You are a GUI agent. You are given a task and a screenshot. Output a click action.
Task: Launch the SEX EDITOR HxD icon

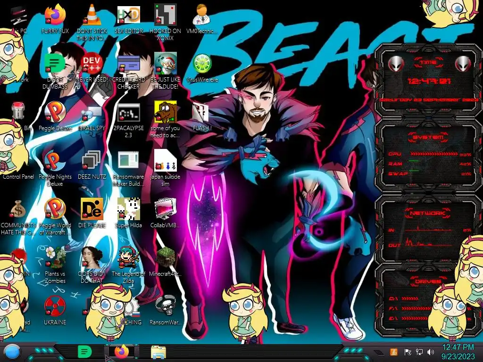pos(128,15)
